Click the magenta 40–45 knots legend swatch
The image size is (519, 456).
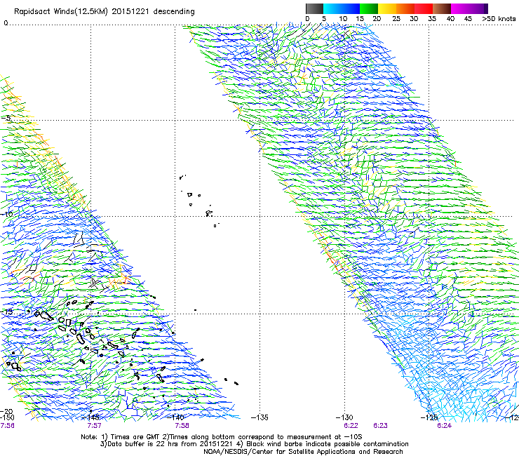[x=460, y=8]
